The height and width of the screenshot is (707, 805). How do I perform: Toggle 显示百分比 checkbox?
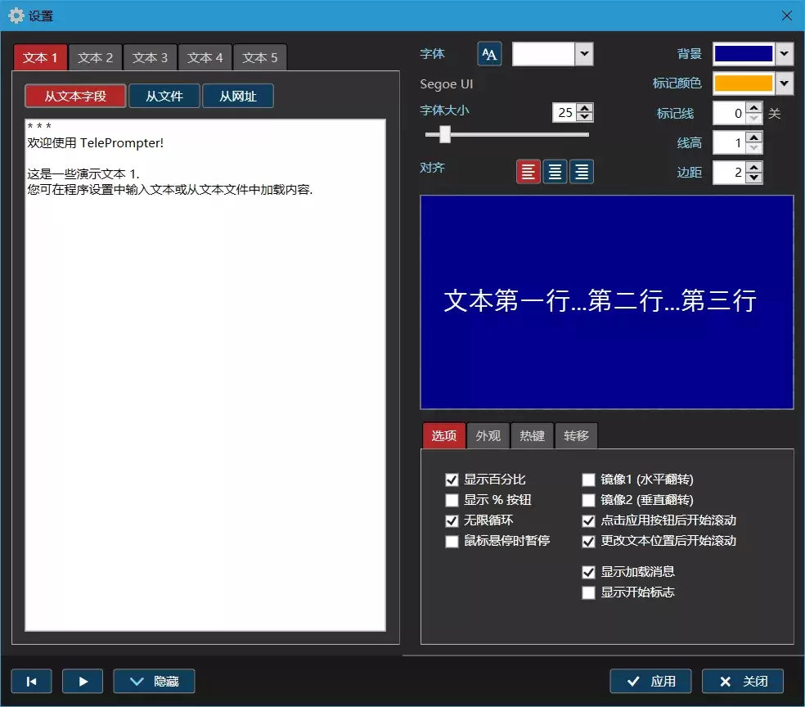click(x=452, y=480)
